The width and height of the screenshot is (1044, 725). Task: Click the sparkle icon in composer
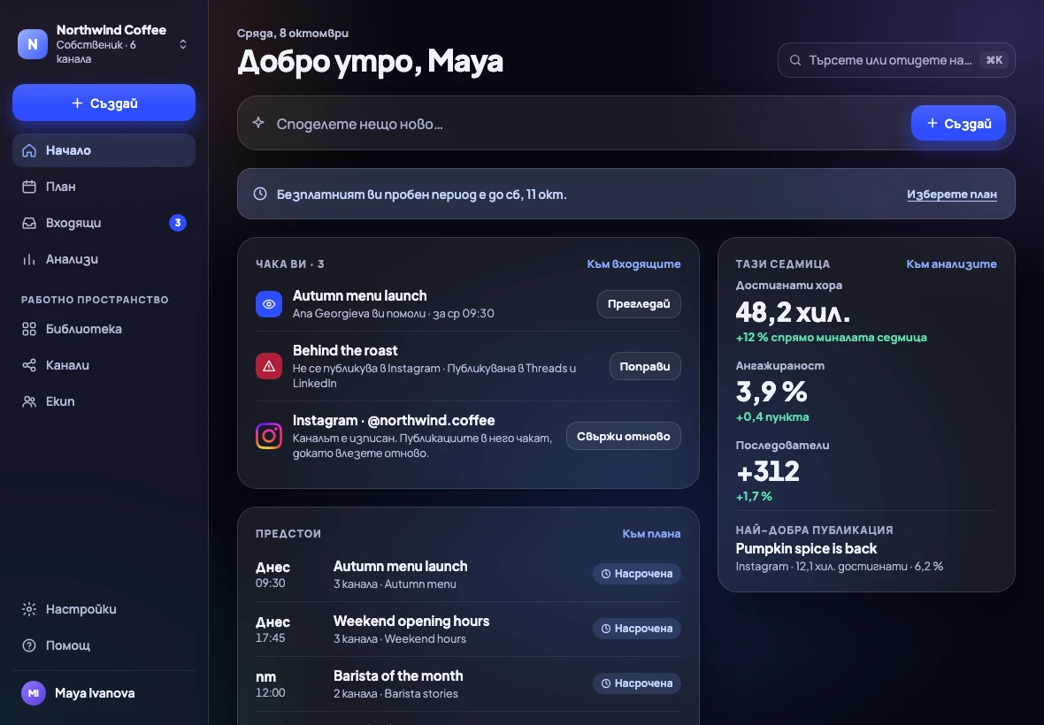coord(258,123)
